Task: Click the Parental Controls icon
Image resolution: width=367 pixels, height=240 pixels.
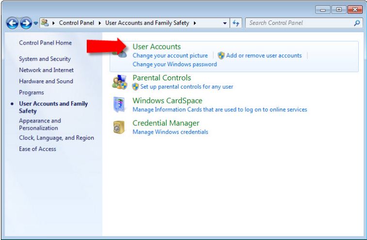Action: point(120,82)
